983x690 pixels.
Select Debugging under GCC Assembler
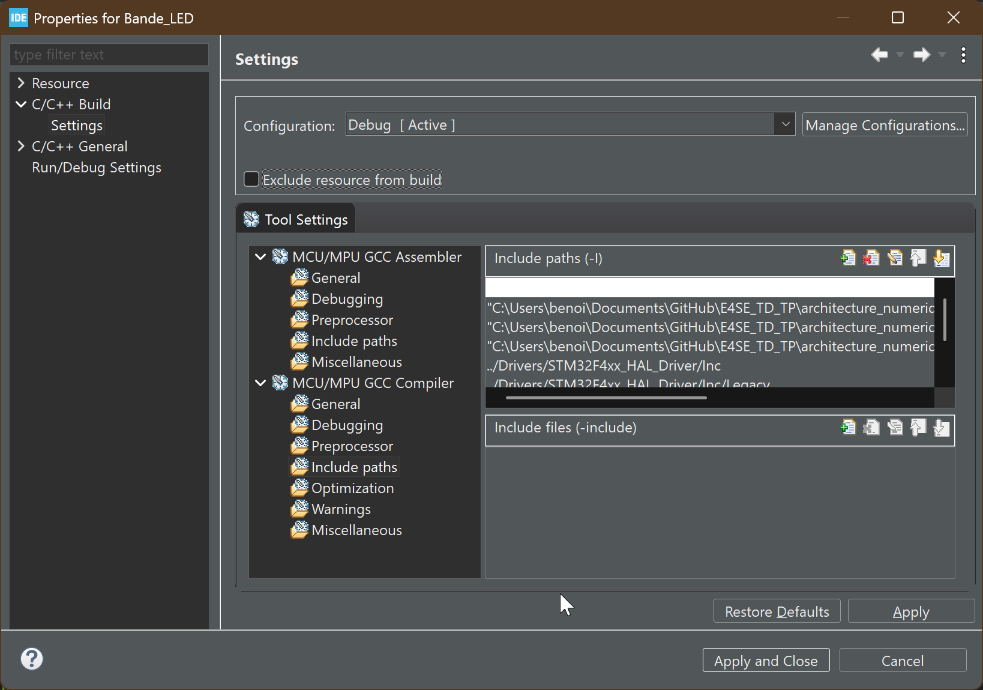pyautogui.click(x=347, y=298)
